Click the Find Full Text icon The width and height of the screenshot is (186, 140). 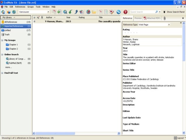(x=82, y=12)
